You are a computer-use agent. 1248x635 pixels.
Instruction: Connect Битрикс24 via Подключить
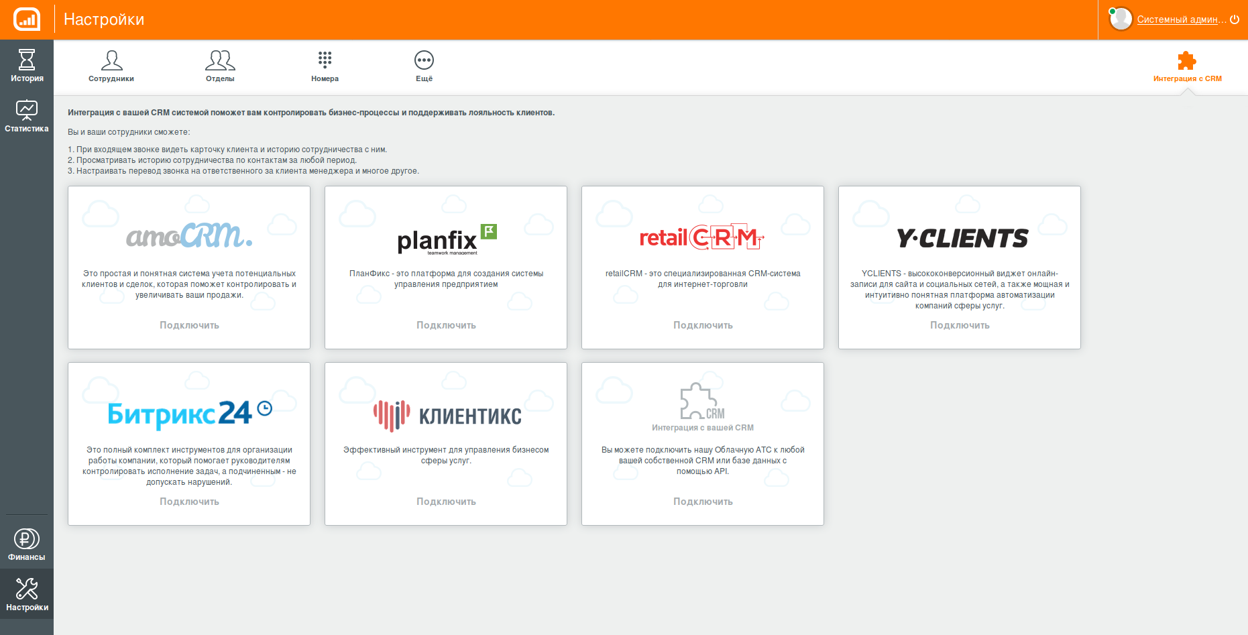pos(189,502)
